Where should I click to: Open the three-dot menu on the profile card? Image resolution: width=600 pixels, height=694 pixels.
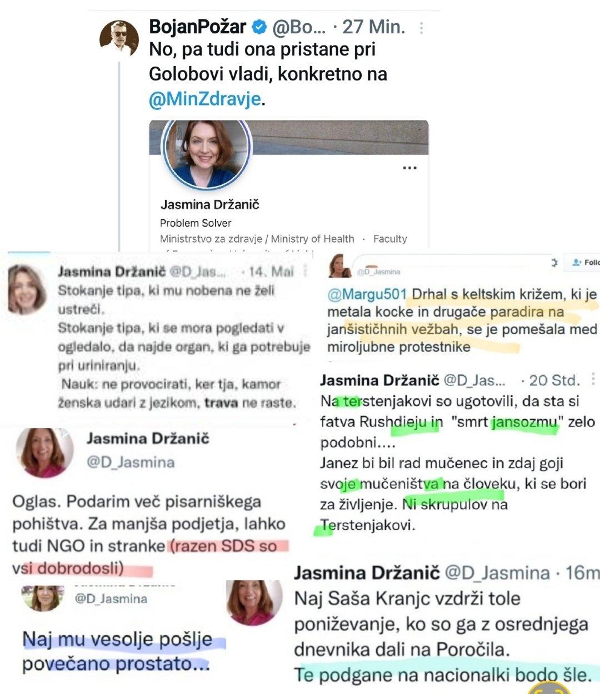[410, 168]
